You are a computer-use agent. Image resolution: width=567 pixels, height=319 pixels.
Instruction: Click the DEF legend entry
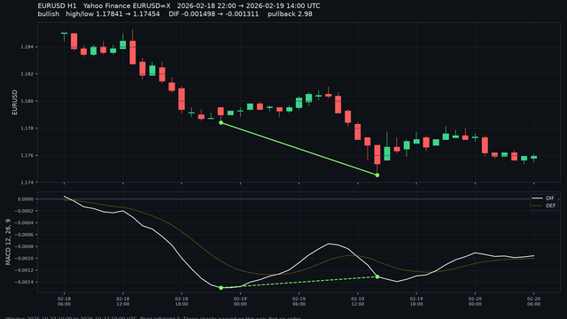click(x=543, y=206)
